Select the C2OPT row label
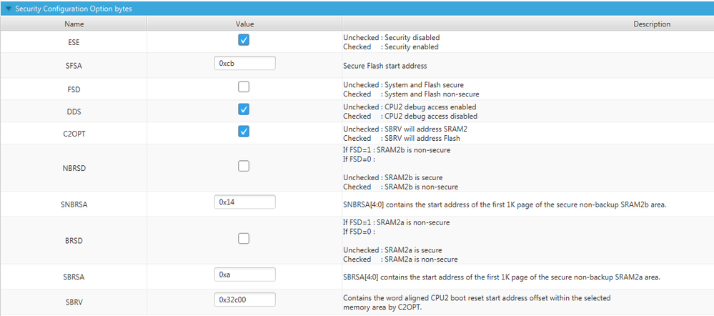The width and height of the screenshot is (714, 316). 74,133
